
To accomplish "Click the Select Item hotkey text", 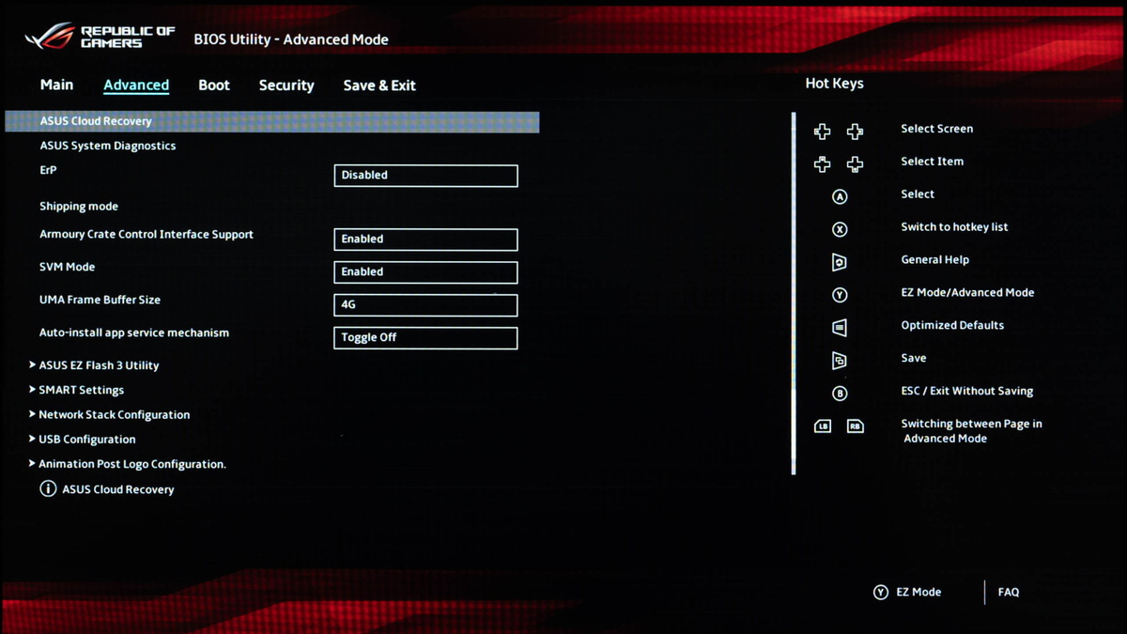I will (x=932, y=162).
